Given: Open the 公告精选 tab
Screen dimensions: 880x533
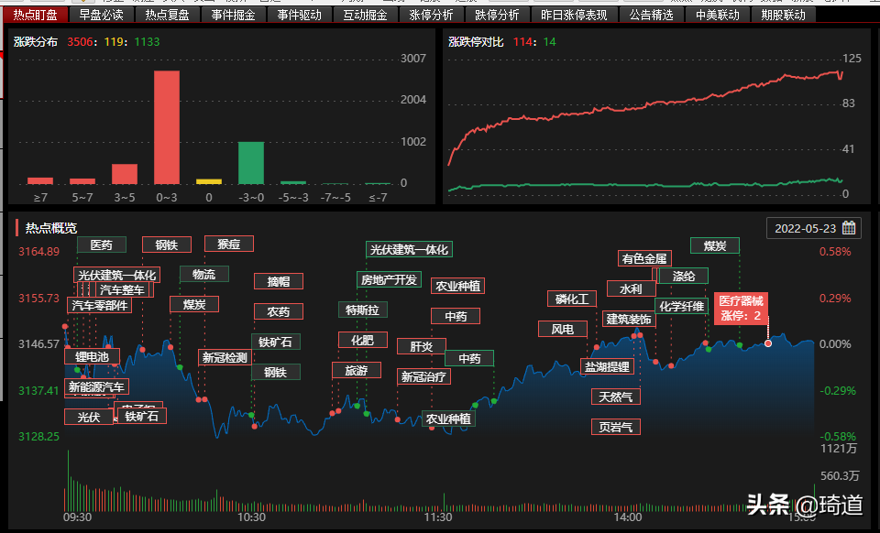Looking at the screenshot, I should coord(651,15).
